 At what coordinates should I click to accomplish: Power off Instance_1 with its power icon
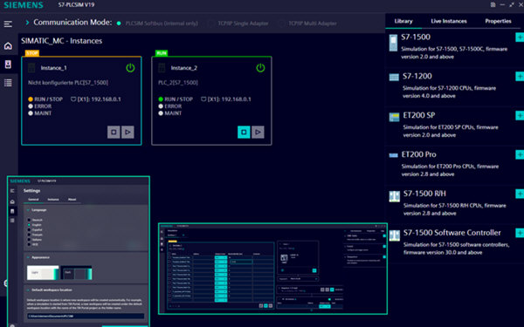[x=130, y=68]
